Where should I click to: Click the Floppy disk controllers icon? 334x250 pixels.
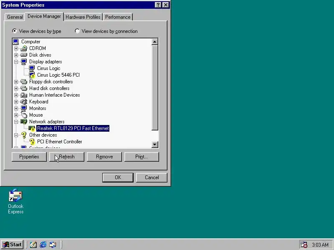coord(24,82)
